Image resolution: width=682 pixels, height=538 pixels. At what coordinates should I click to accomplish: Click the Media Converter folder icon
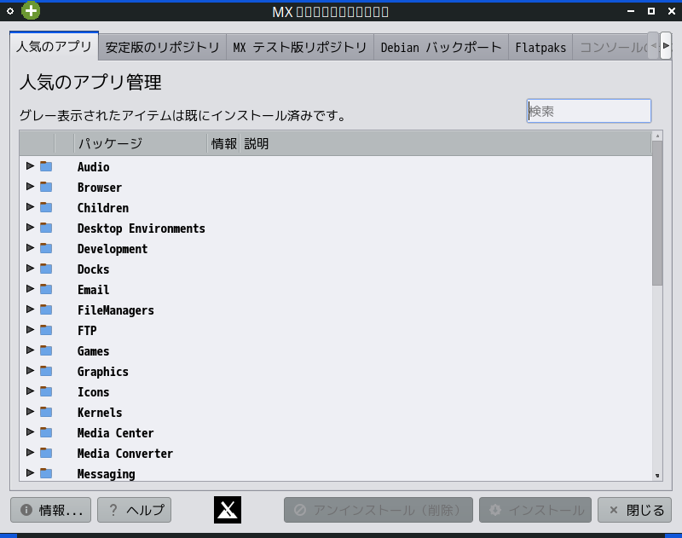point(46,453)
